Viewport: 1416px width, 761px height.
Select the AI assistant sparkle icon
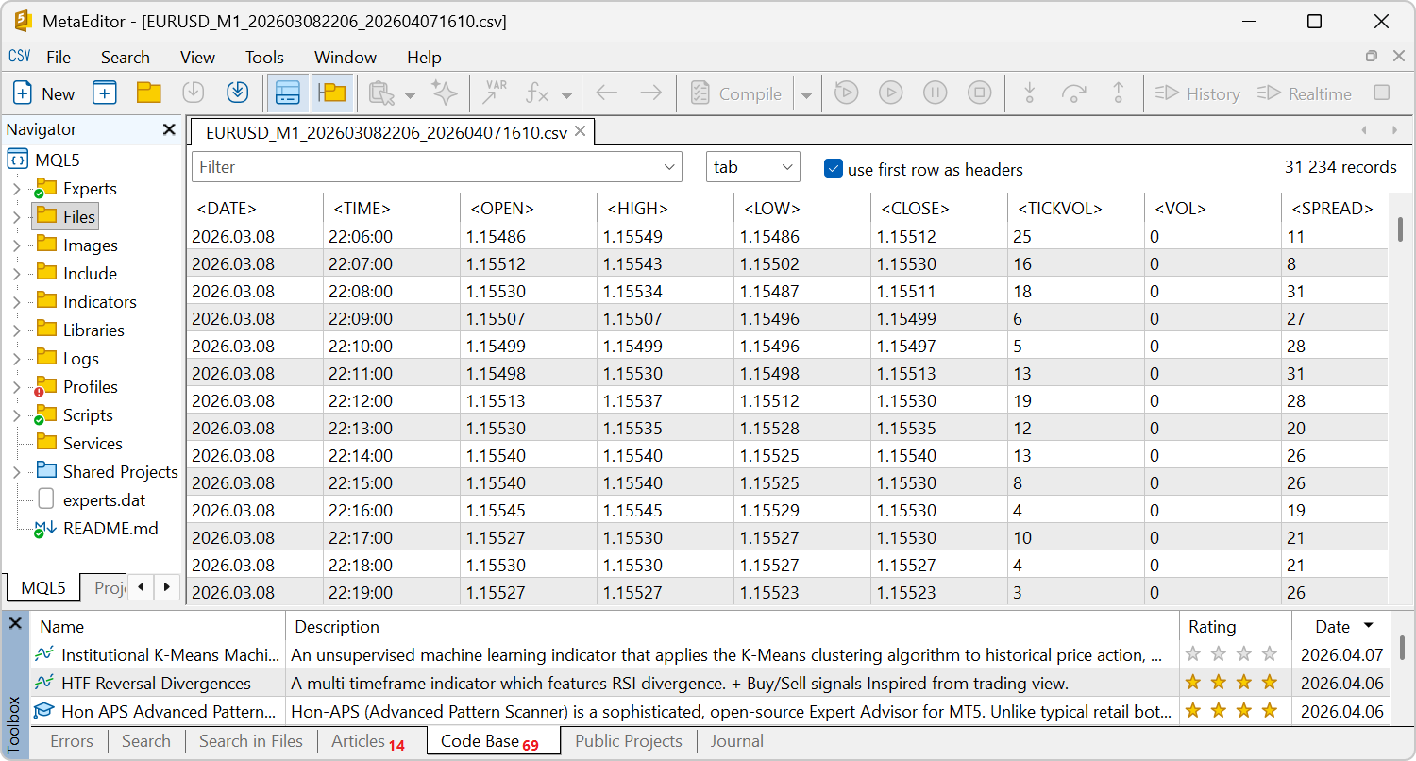445,93
